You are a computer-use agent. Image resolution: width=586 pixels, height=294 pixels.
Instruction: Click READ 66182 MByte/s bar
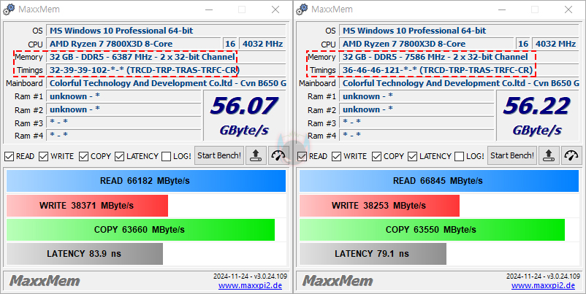click(146, 181)
